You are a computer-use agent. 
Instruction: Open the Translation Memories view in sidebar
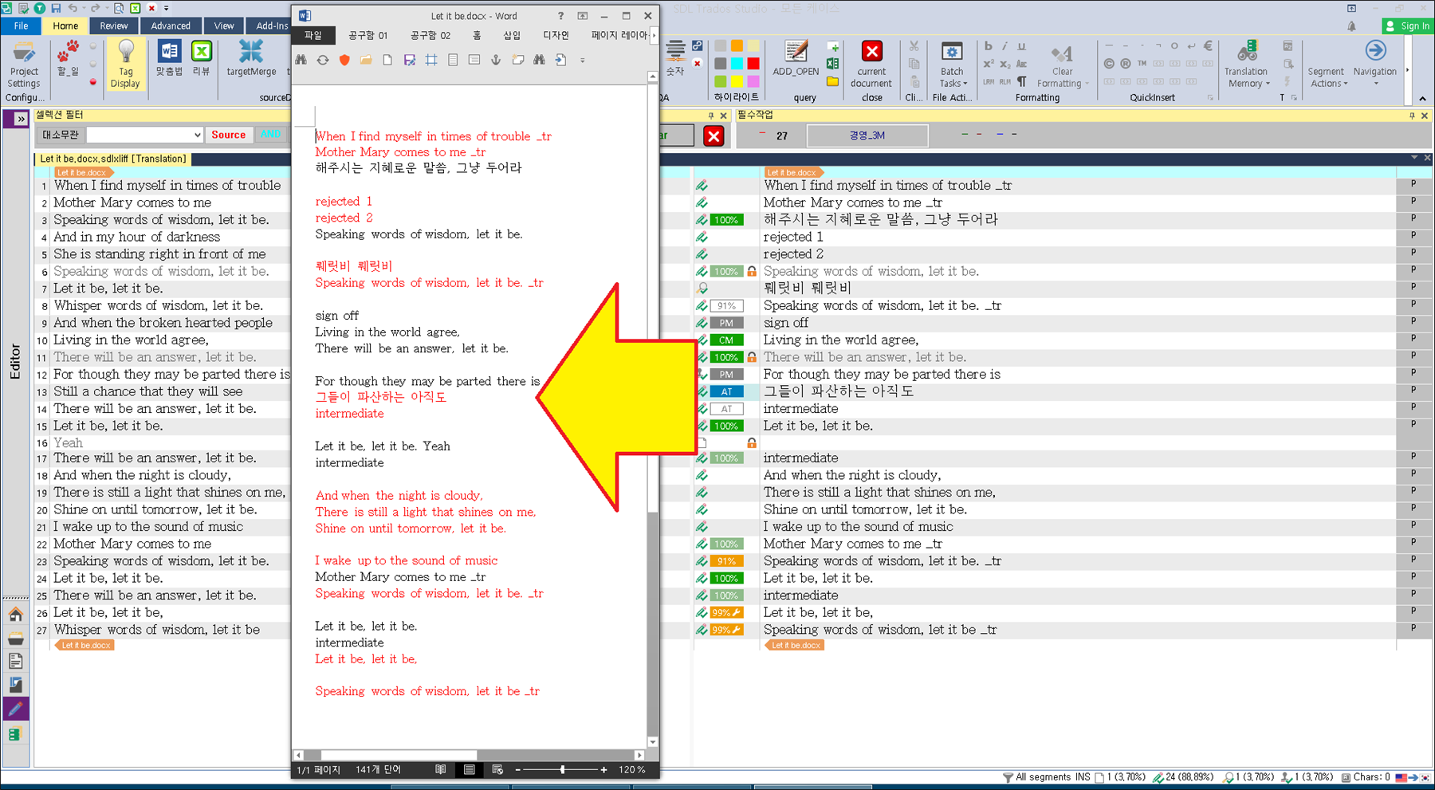coord(15,734)
